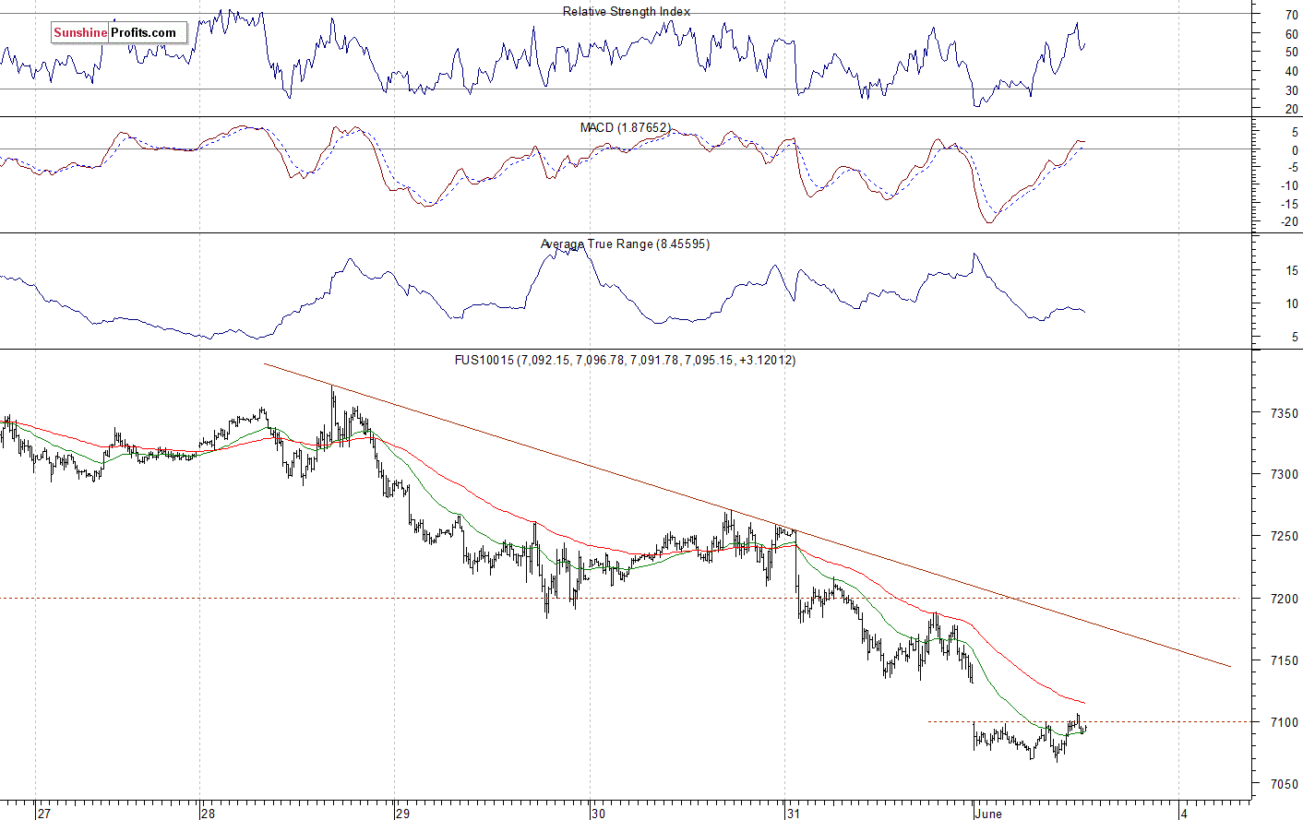The height and width of the screenshot is (820, 1303).
Task: Select the FUS10015 price chart title
Action: pyautogui.click(x=625, y=360)
